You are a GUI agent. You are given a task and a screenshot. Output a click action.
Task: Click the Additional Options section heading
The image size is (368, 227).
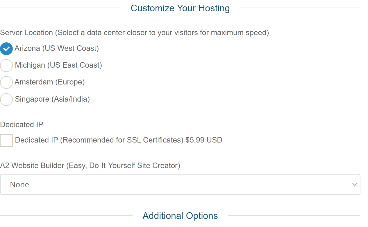click(x=180, y=216)
